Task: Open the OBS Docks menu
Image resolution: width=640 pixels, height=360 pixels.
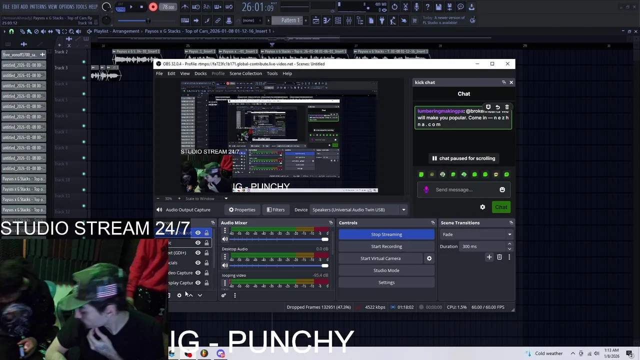Action: tap(200, 73)
